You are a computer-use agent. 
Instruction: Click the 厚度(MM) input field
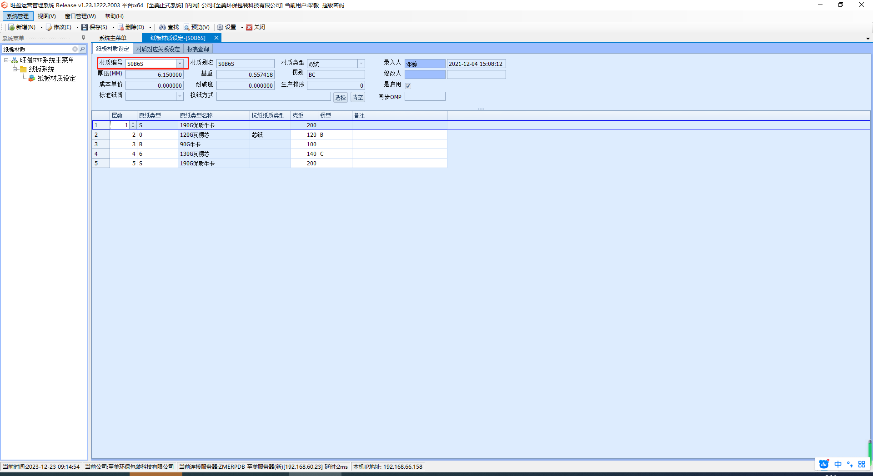(x=155, y=74)
